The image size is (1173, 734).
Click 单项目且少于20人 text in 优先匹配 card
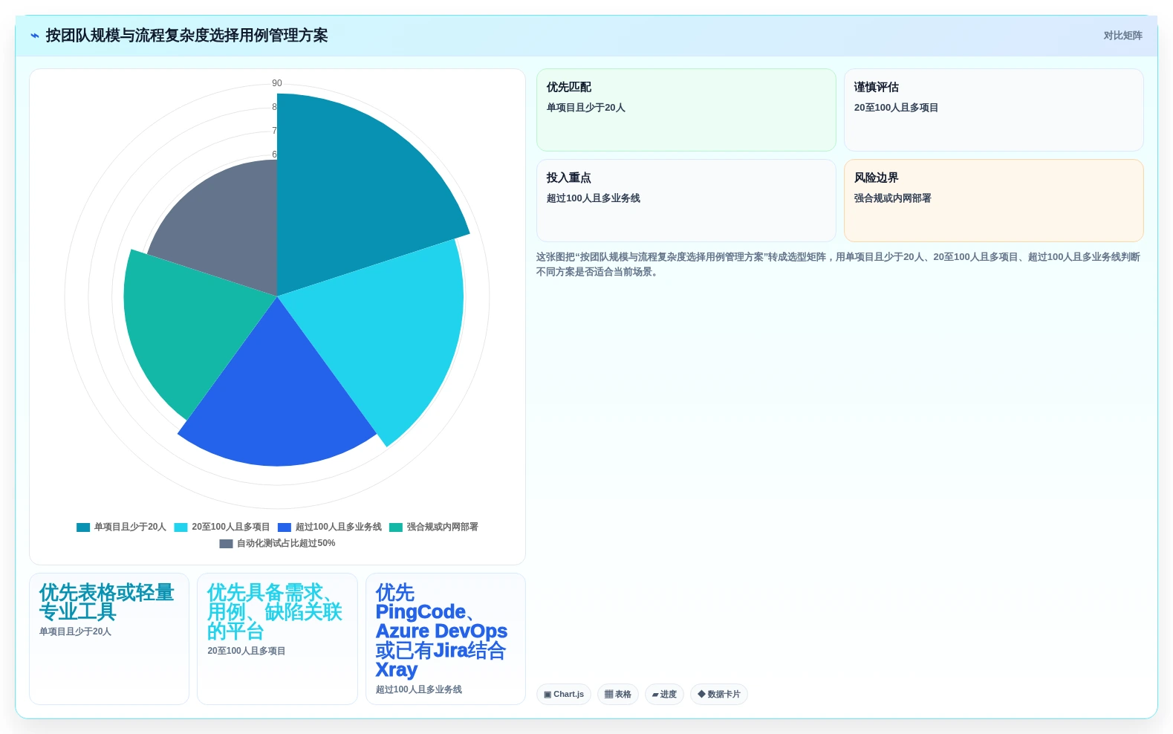[585, 108]
